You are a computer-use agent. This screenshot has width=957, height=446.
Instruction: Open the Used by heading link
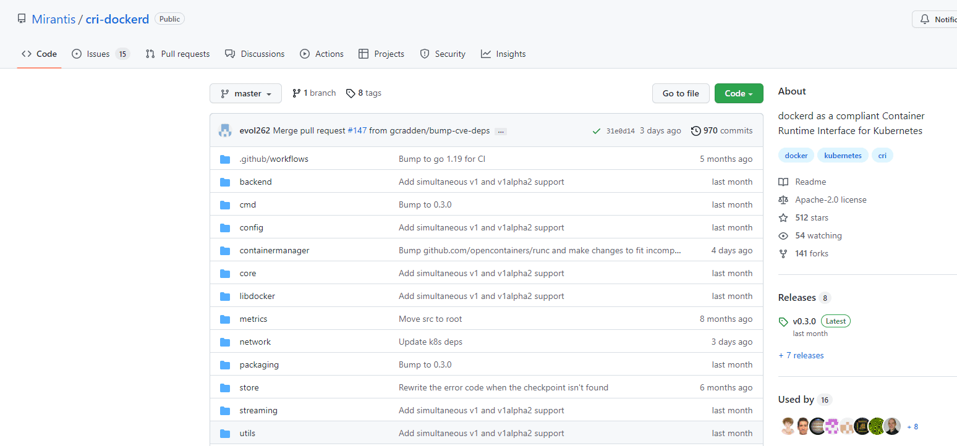click(x=805, y=400)
